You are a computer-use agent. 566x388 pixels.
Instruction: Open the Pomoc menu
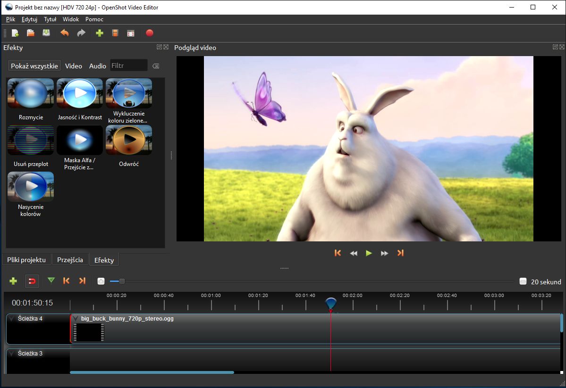tap(94, 19)
